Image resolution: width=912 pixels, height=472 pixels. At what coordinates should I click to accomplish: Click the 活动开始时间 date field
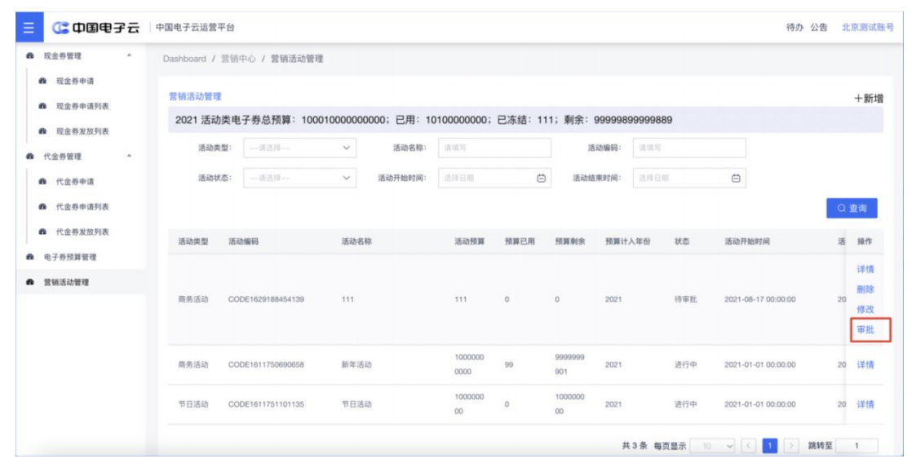[494, 178]
